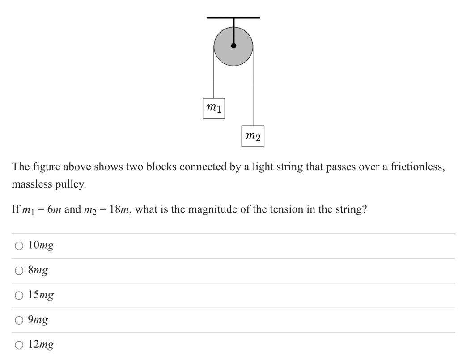Click the horizontal ceiling support bar
The height and width of the screenshot is (359, 458).
(x=233, y=17)
